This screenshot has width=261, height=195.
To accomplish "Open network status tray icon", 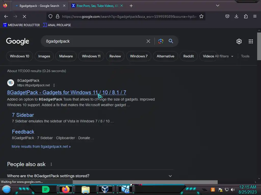I will [227, 189].
